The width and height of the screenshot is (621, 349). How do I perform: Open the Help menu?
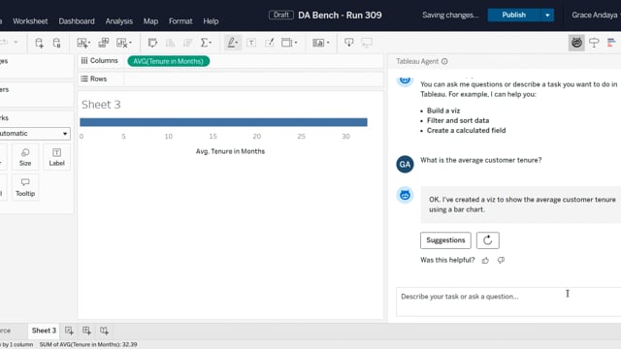point(211,21)
